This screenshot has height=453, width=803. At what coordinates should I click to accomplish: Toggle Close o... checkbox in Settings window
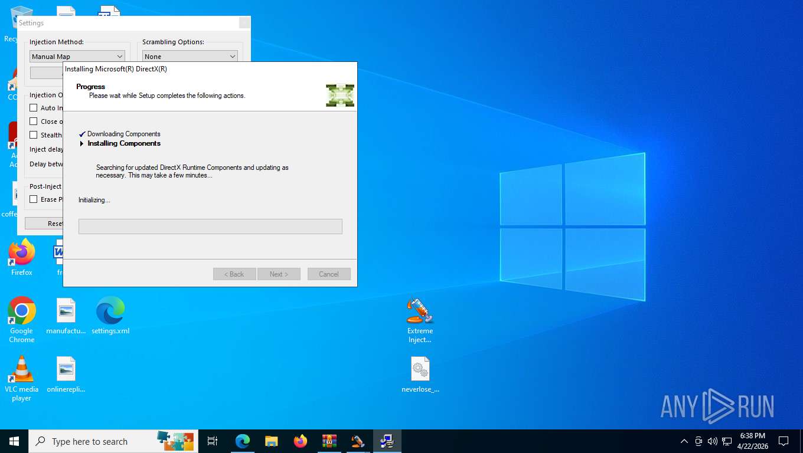point(34,122)
